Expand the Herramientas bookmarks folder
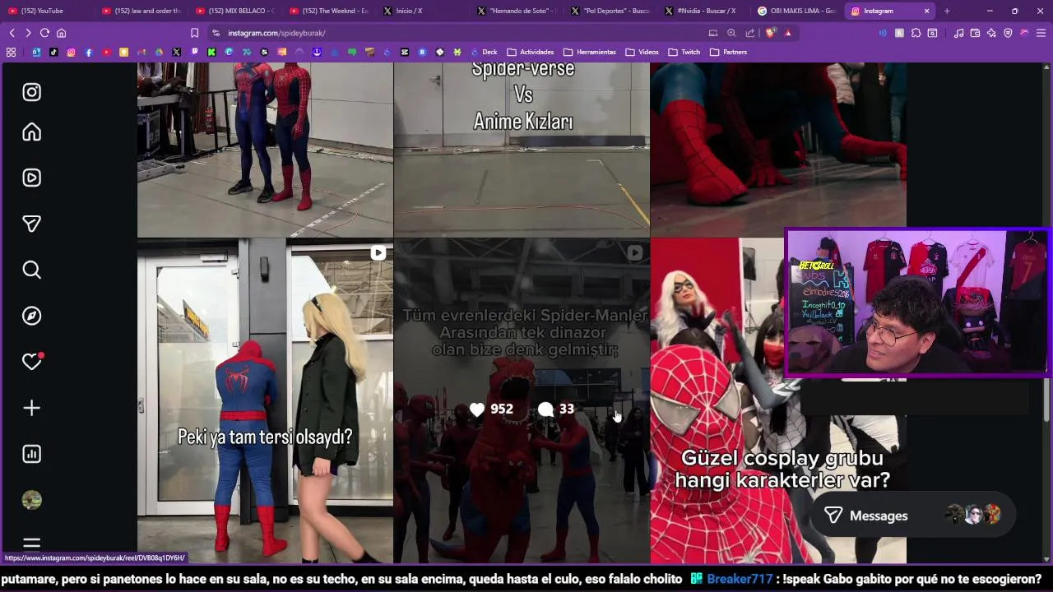The width and height of the screenshot is (1053, 592). [590, 52]
